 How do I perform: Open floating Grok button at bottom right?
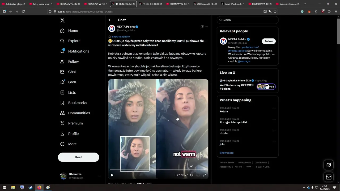[329, 165]
